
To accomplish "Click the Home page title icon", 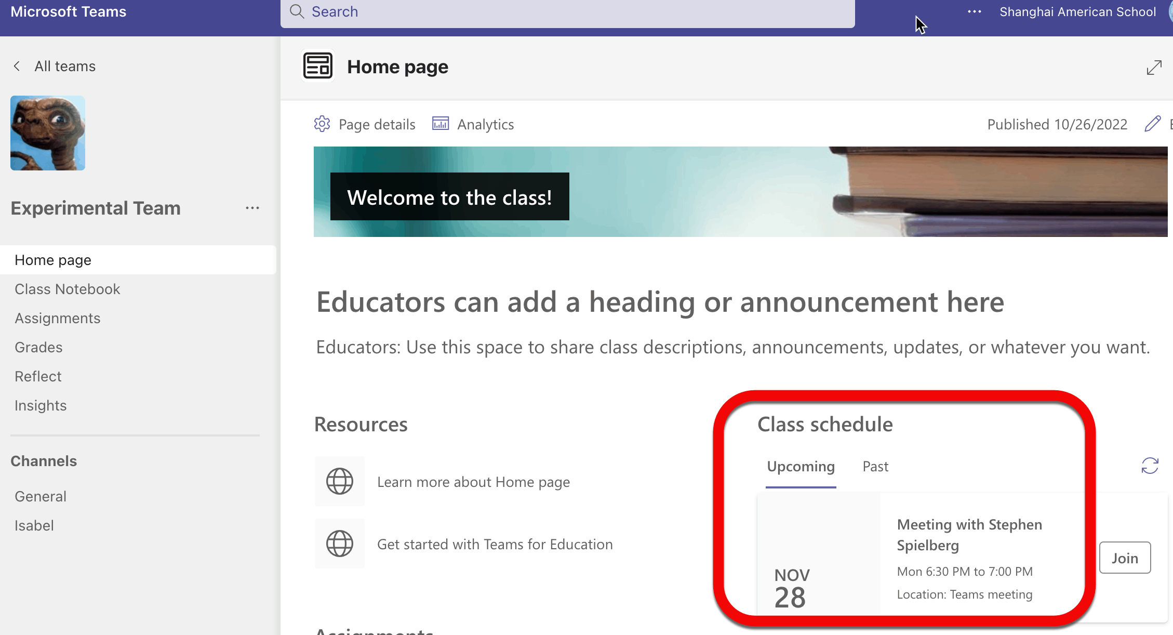I will click(x=317, y=67).
